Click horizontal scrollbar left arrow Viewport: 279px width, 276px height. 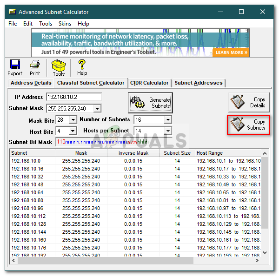click(13, 261)
